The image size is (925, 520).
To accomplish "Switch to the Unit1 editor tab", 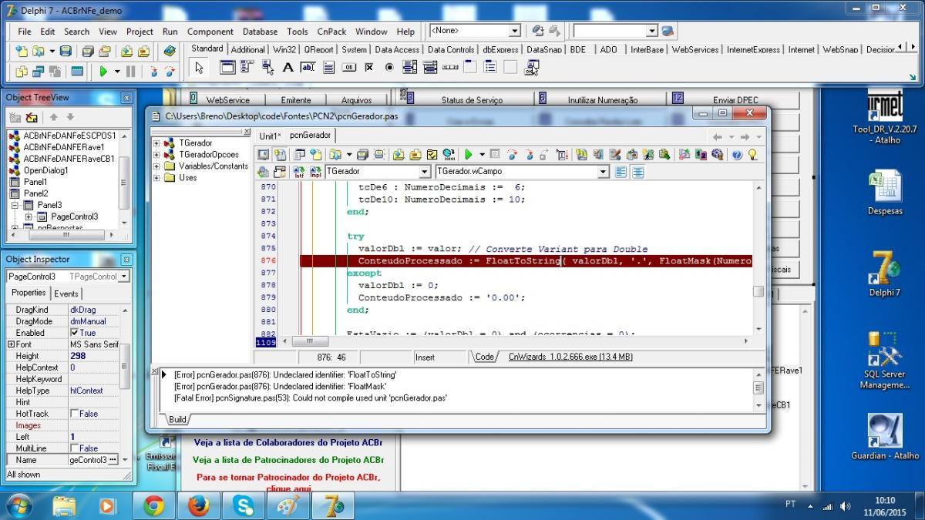I will point(271,136).
